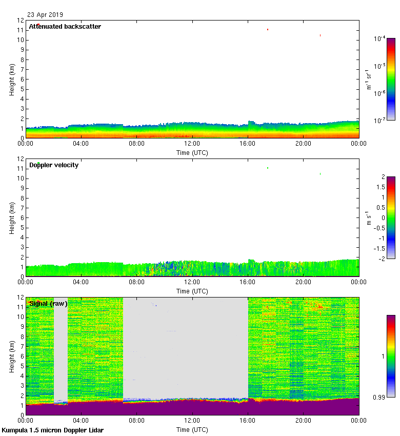Click the Time (UTC) label under the backscatter plot
Screen dimensions: 400x436
click(192, 152)
